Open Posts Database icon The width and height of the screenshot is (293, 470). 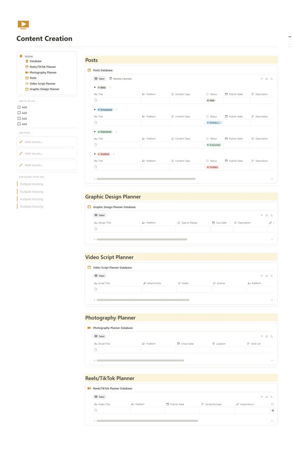pos(89,70)
